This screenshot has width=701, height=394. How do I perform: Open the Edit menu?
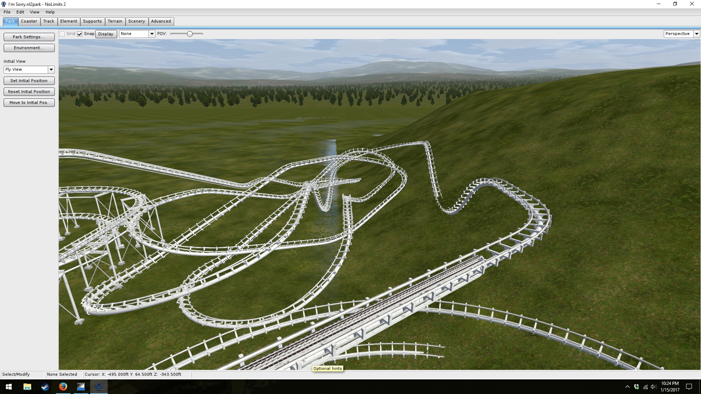pos(20,12)
